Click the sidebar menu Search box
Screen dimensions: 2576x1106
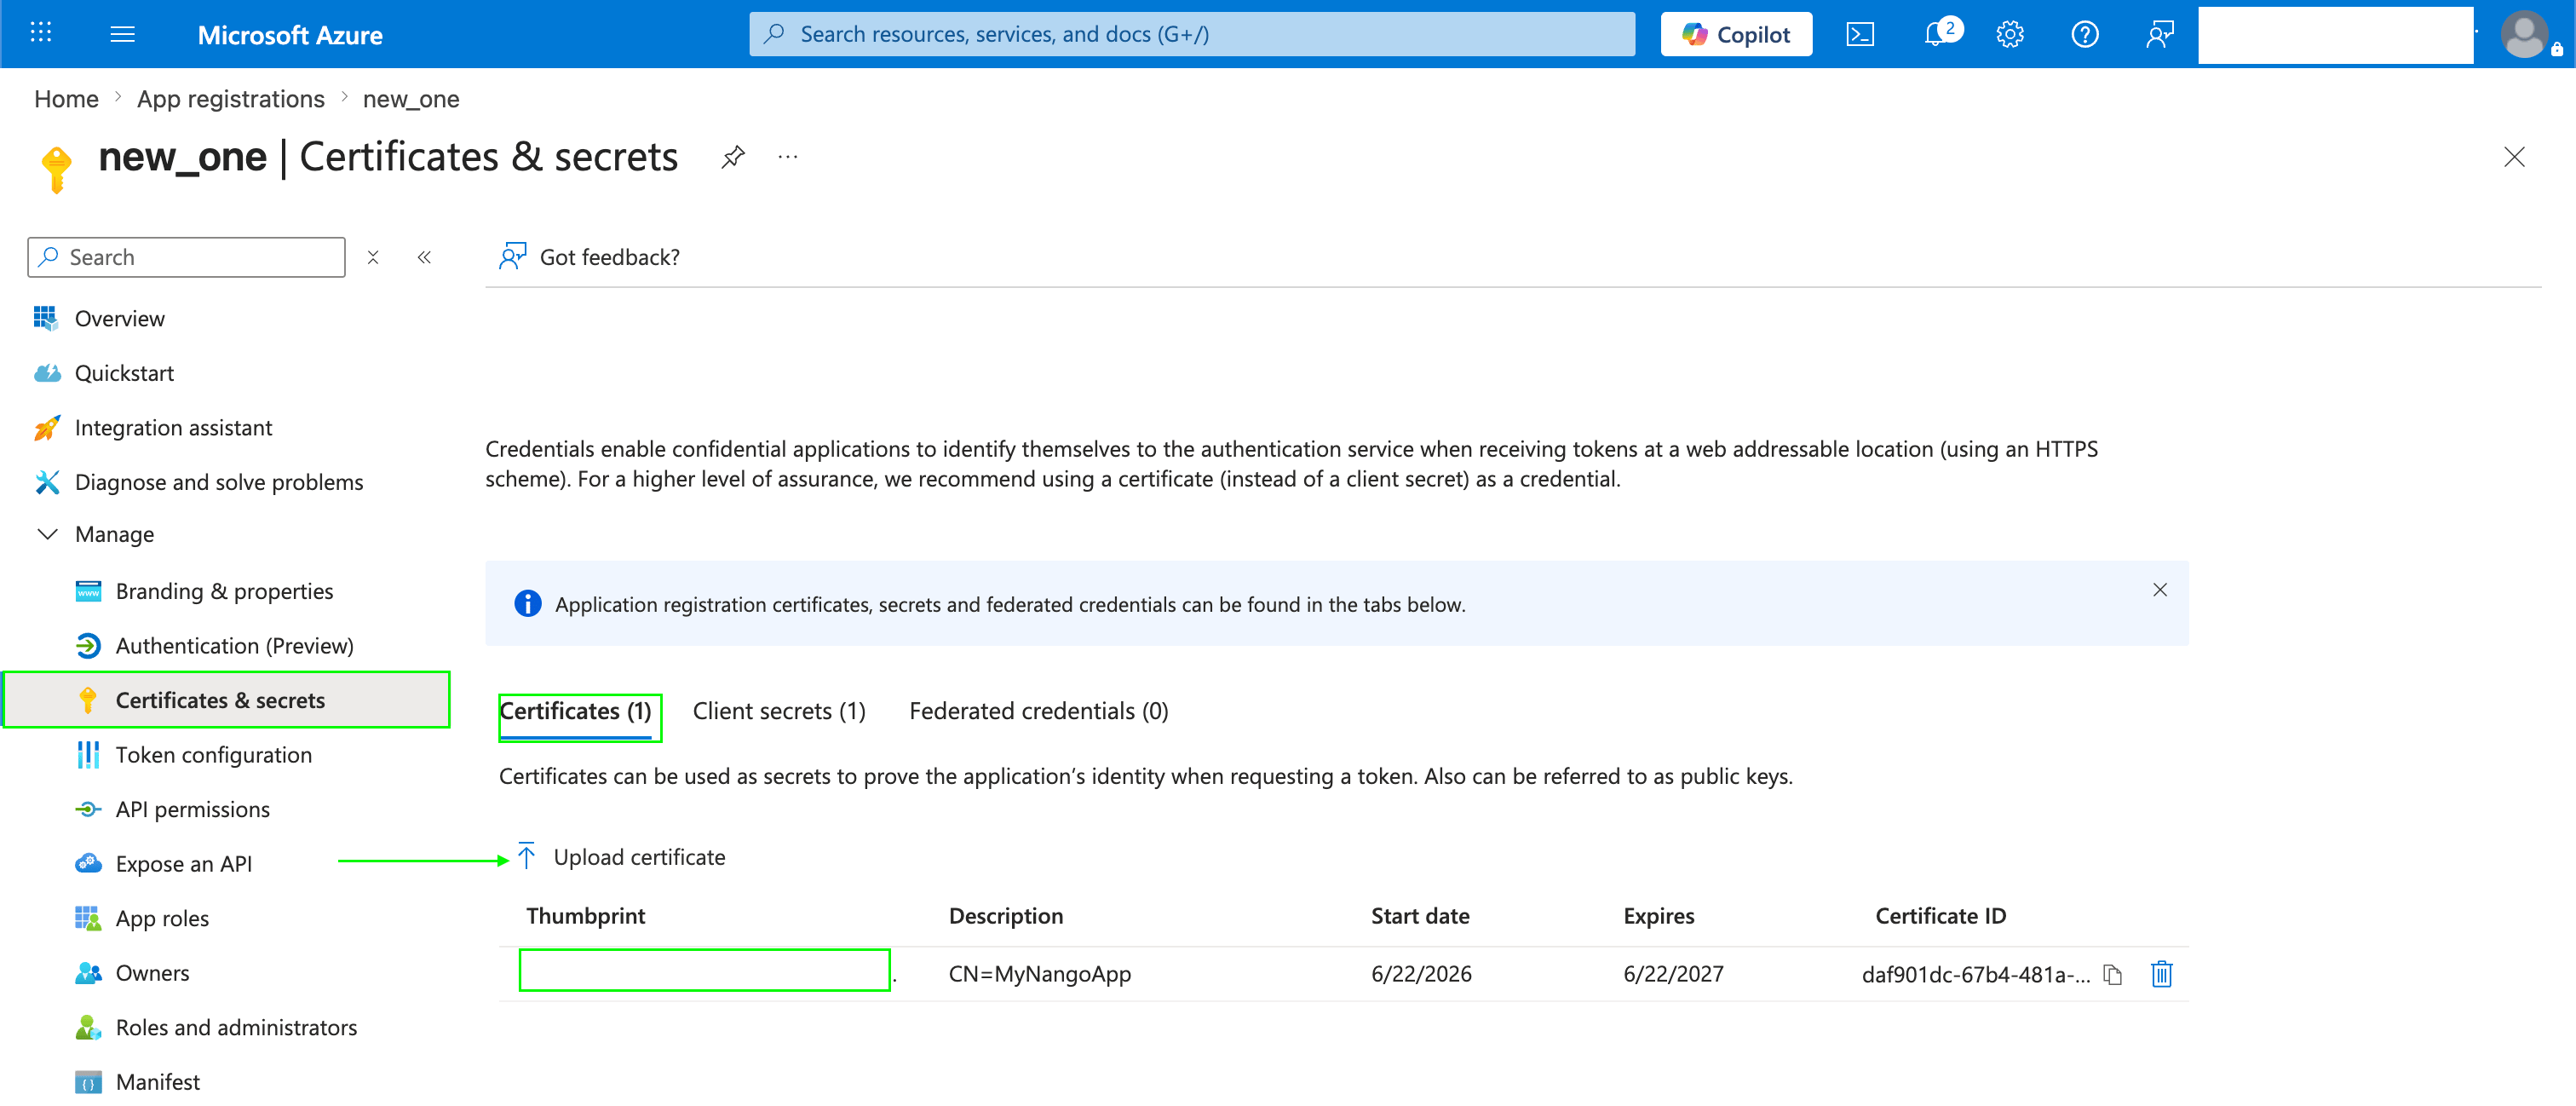[186, 257]
